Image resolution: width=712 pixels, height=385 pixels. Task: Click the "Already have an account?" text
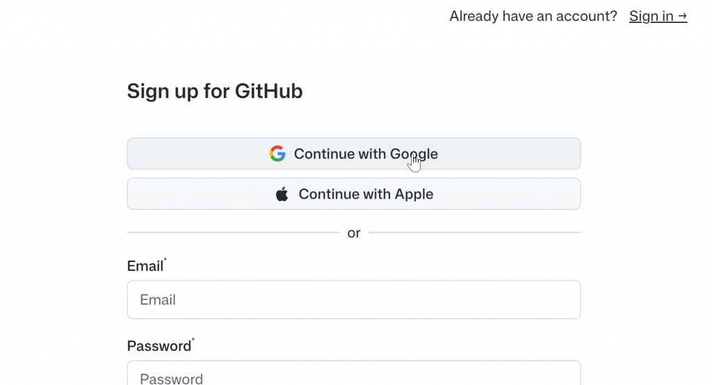[533, 16]
